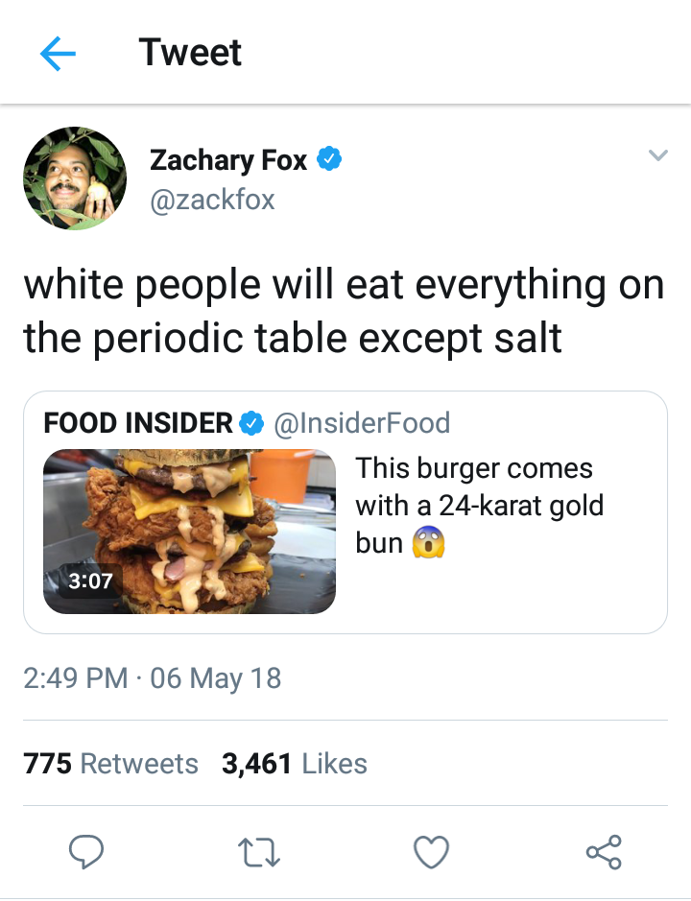Like the tweet with heart icon
Image resolution: width=691 pixels, height=901 pixels.
click(431, 851)
